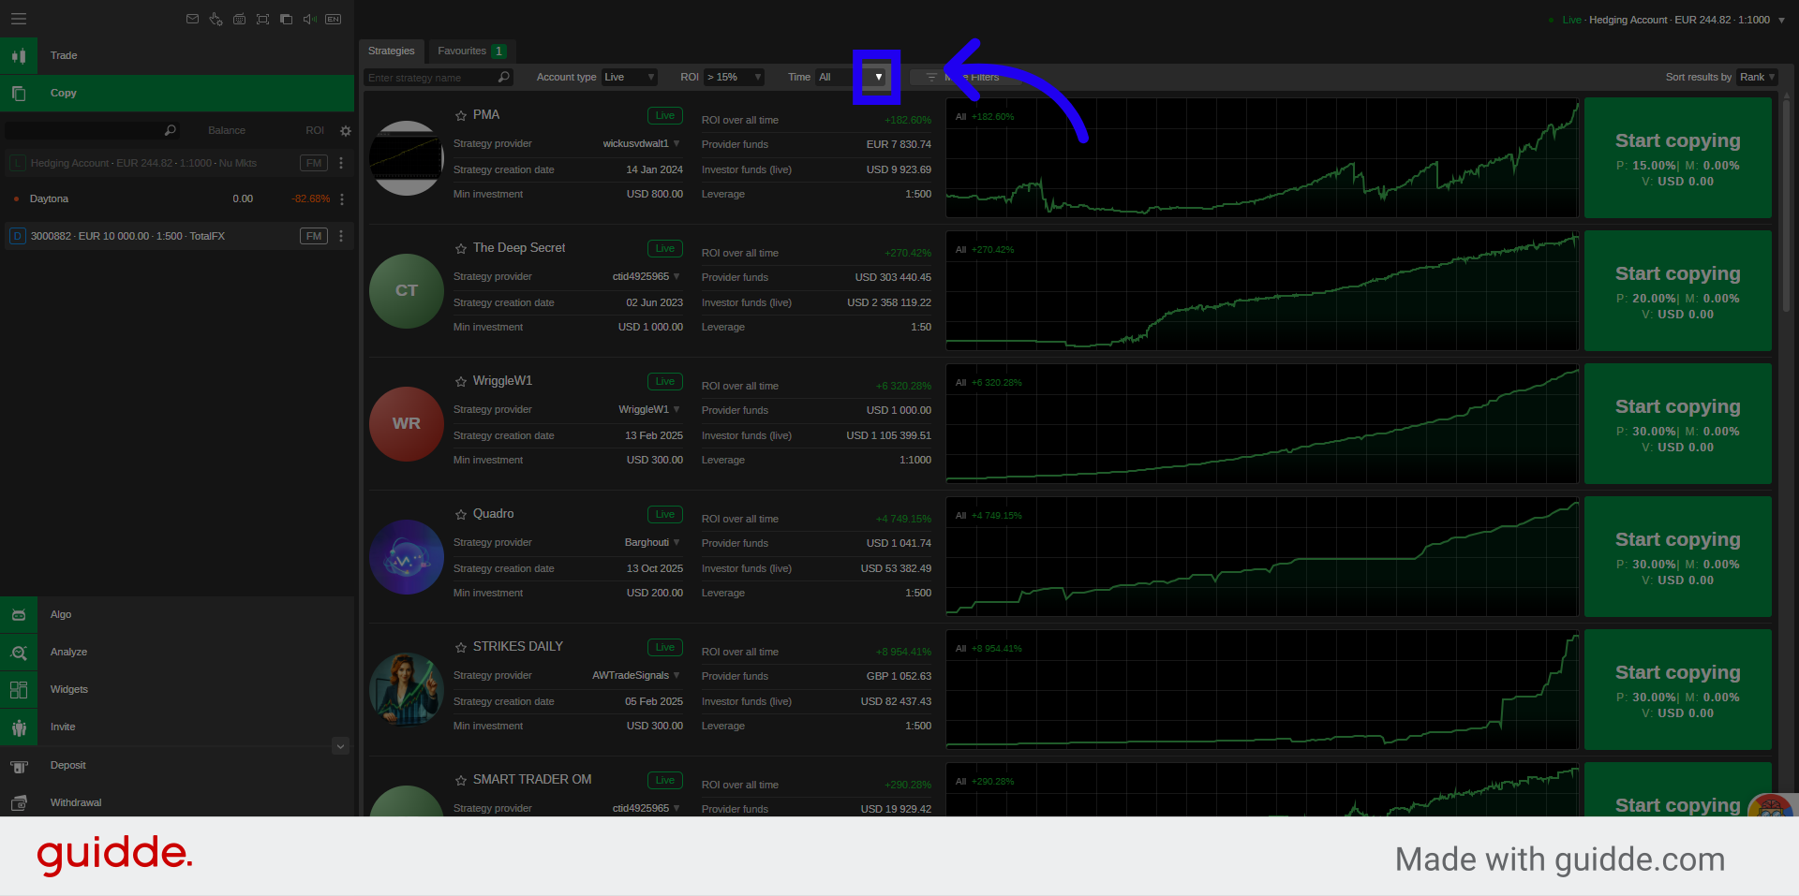Open the Algo section in the sidebar

coord(61,615)
